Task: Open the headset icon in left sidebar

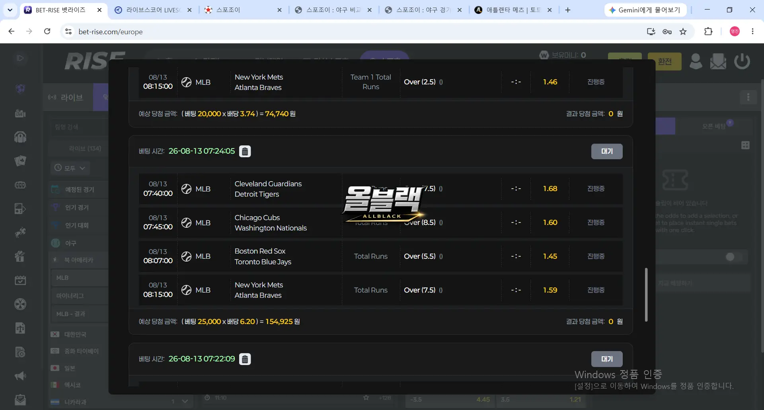Action: tap(20, 137)
